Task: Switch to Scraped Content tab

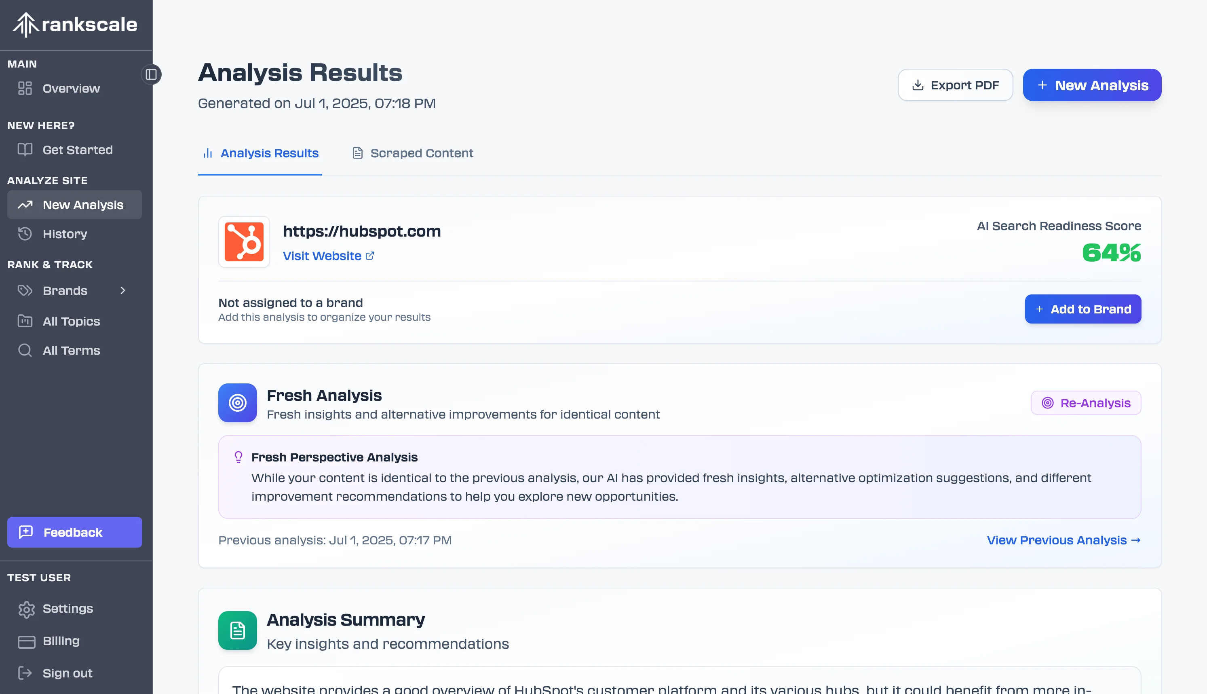Action: pos(412,153)
